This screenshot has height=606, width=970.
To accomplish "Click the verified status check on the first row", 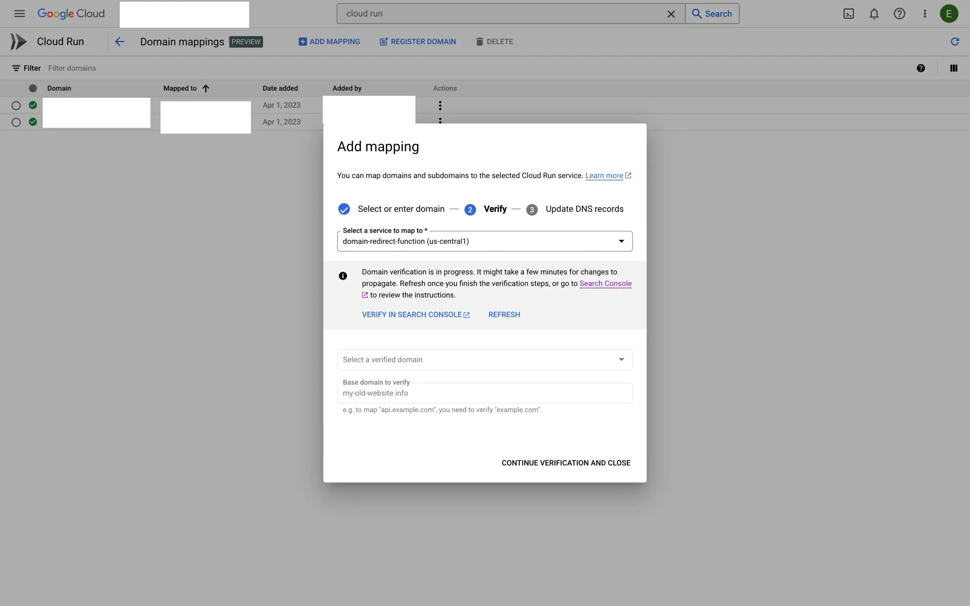I will (x=33, y=105).
